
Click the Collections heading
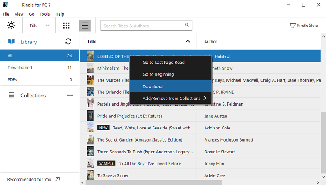[x=33, y=95]
